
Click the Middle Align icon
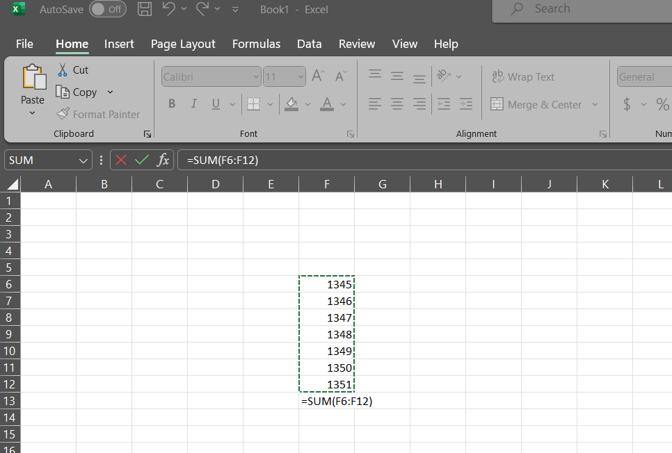(397, 76)
